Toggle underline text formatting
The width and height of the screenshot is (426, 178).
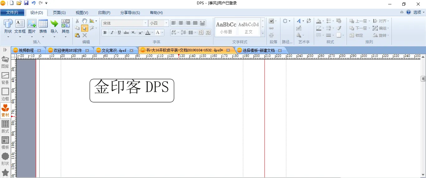[119, 33]
